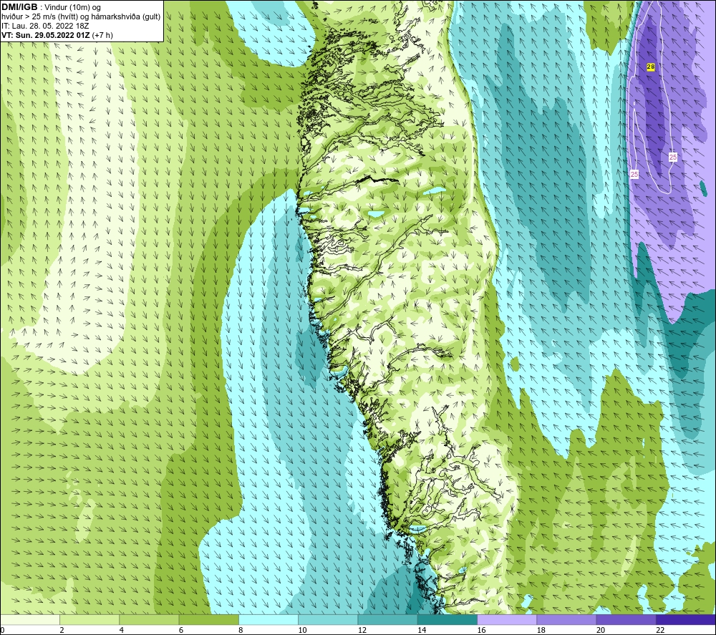Viewport: 716px width, 635px height.
Task: Click the 16–18 m/s lavender legend swatch
Action: [x=507, y=619]
